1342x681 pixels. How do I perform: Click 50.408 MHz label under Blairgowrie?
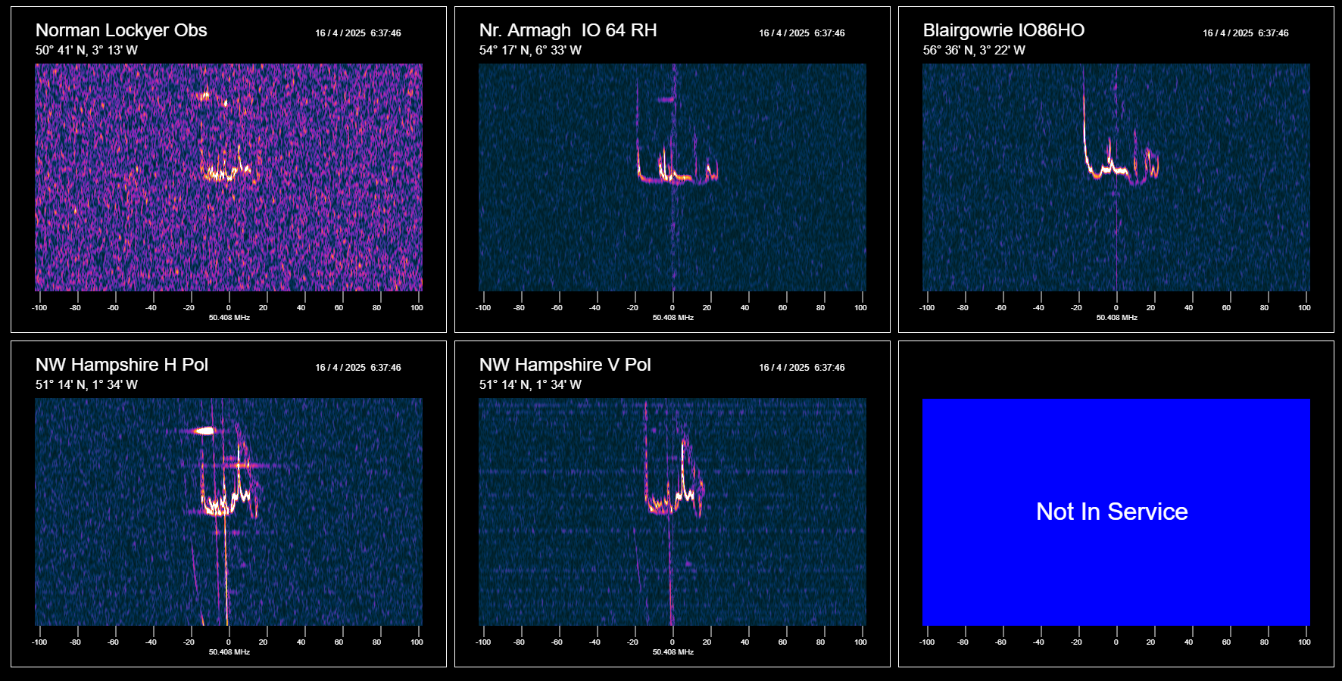click(1117, 318)
